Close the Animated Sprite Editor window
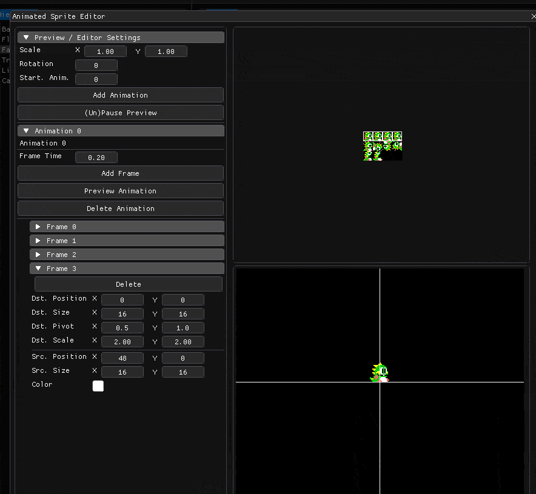The width and height of the screenshot is (536, 494). tap(533, 16)
